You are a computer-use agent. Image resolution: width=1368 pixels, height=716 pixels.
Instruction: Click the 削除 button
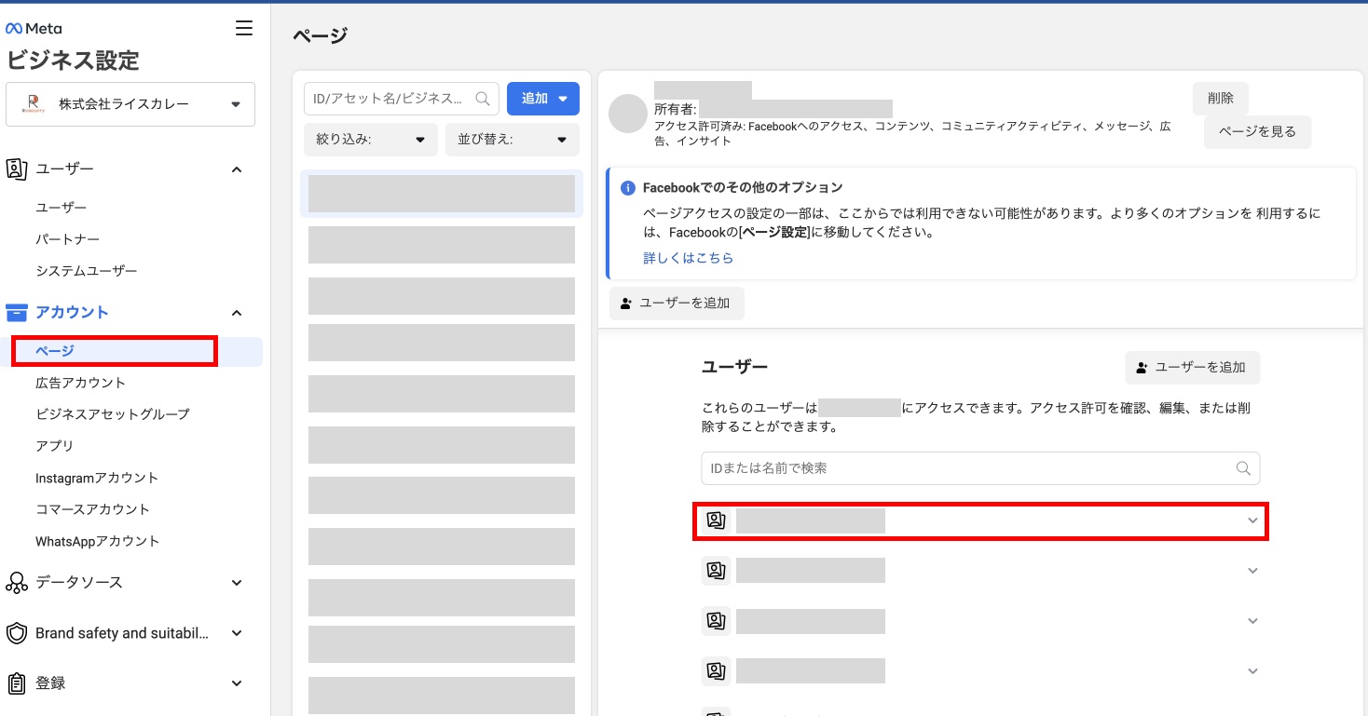point(1220,99)
